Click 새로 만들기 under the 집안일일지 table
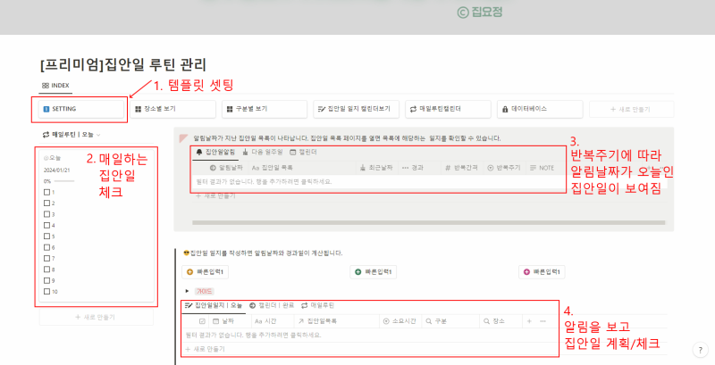 (206, 349)
